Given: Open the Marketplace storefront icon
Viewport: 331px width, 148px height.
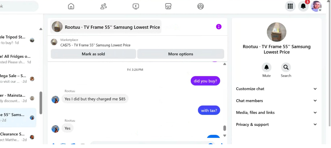Looking at the screenshot, I should coord(168,6).
